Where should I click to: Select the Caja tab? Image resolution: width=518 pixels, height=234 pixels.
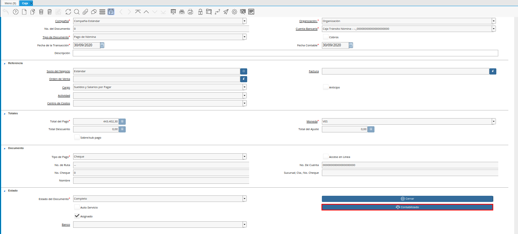25,3
